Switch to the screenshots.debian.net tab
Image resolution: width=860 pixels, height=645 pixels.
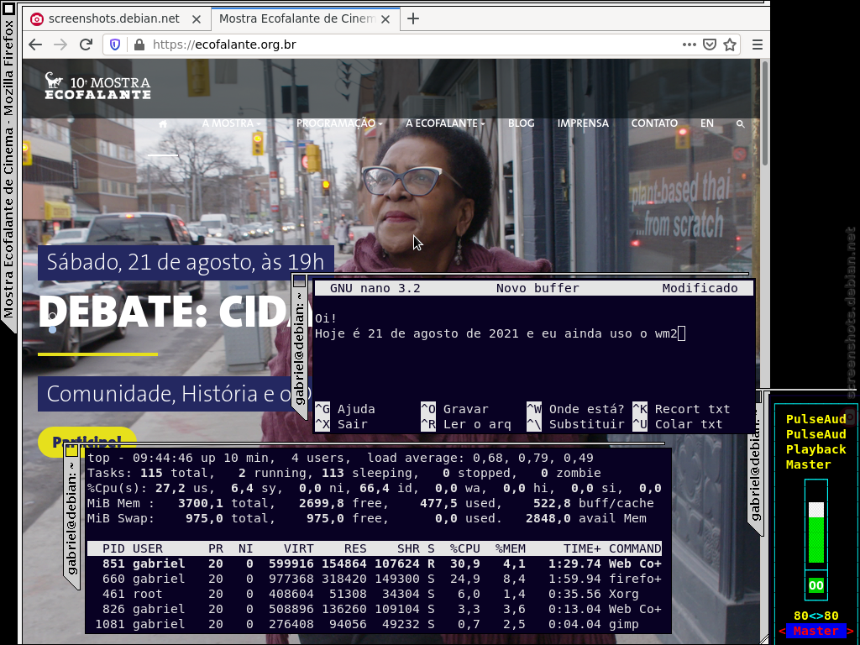pyautogui.click(x=116, y=18)
